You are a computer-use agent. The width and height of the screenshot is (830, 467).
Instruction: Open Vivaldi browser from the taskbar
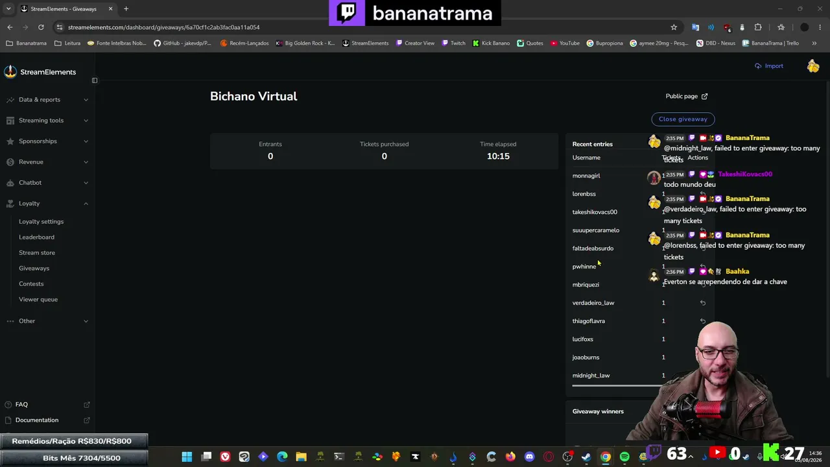tap(225, 457)
